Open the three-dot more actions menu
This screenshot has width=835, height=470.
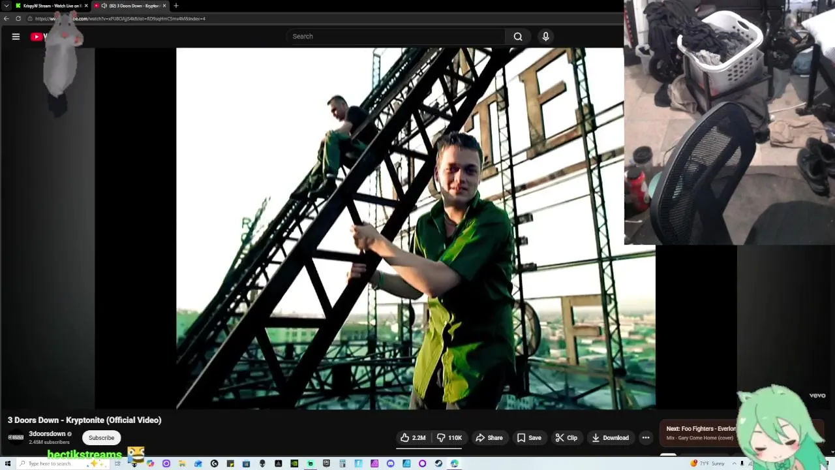(646, 438)
